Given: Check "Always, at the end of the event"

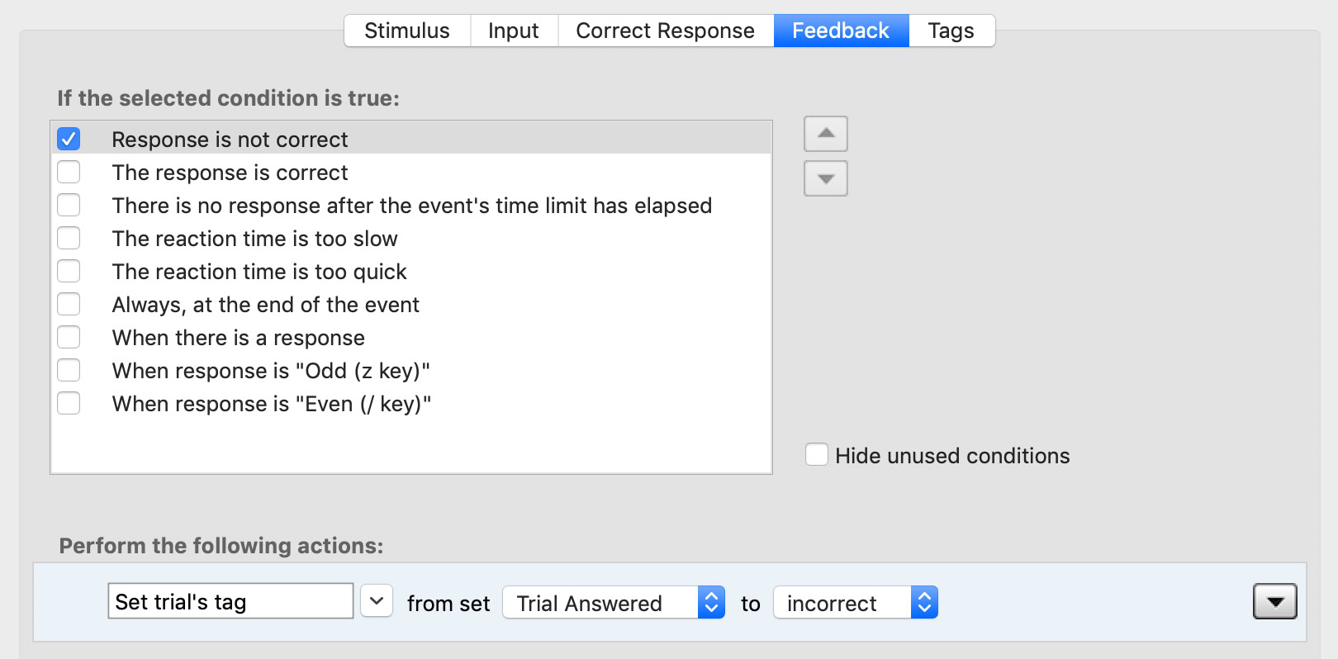Looking at the screenshot, I should coord(69,304).
